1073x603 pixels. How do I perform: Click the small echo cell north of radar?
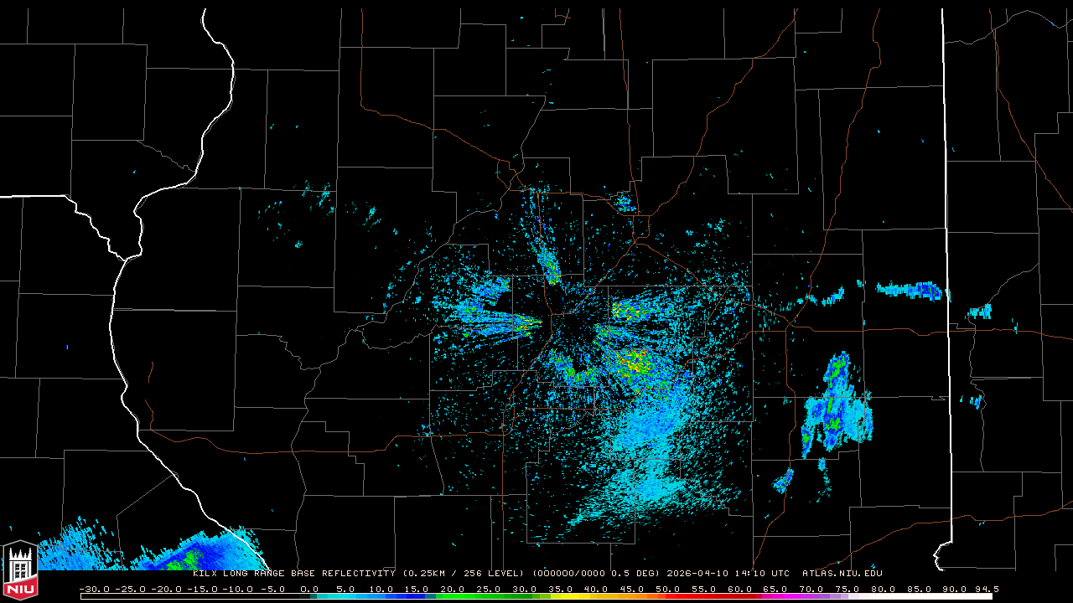[x=623, y=201]
